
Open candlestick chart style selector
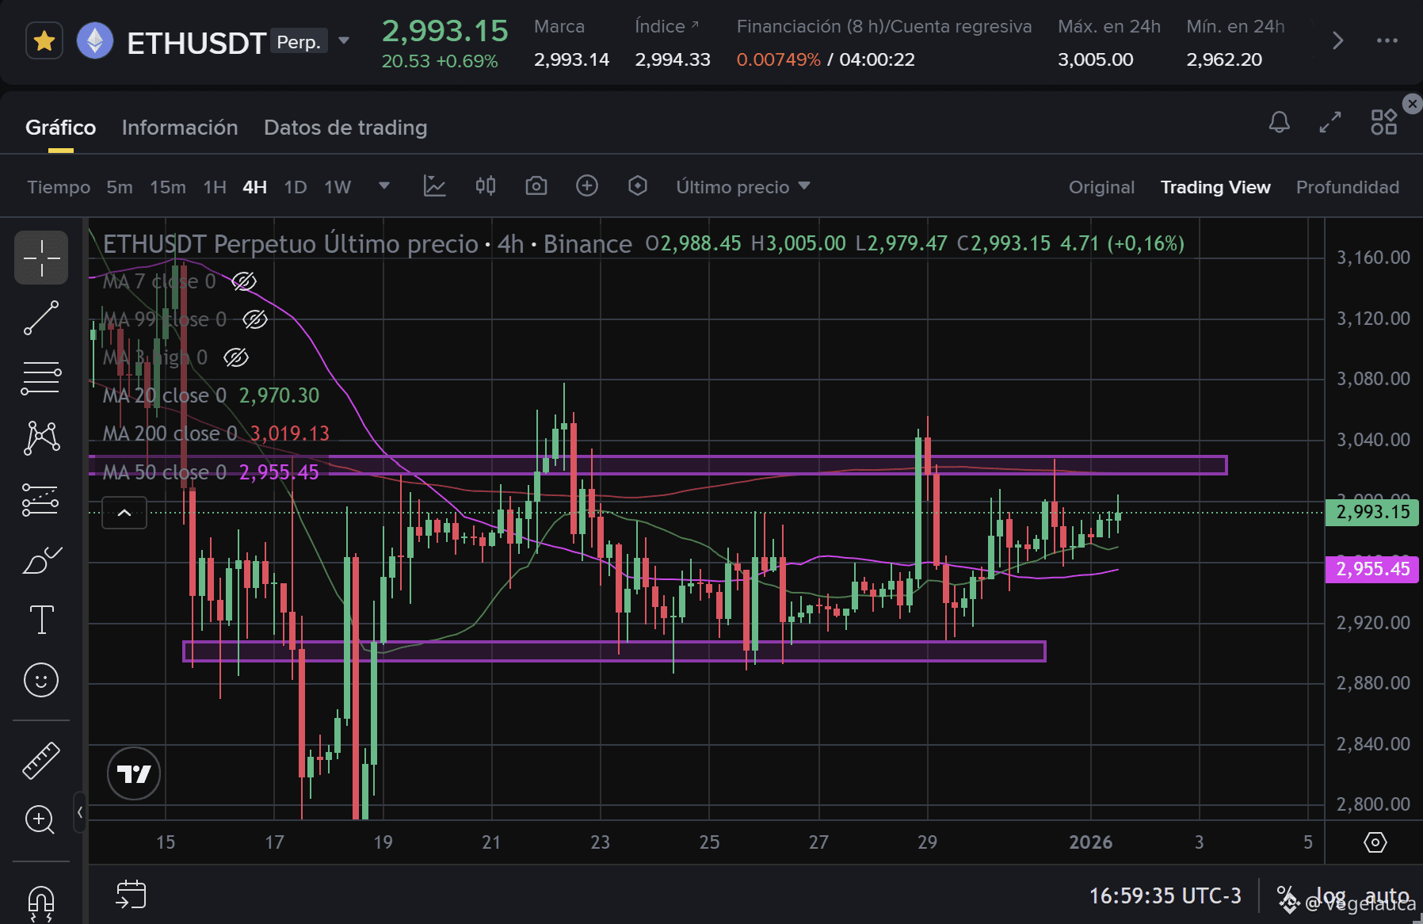[486, 186]
